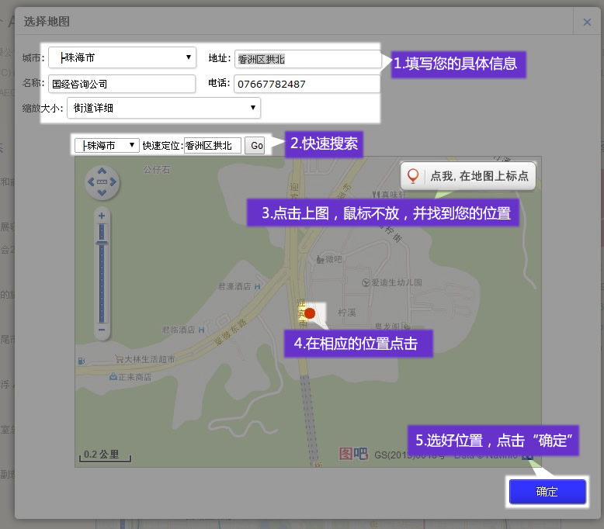Image resolution: width=604 pixels, height=529 pixels.
Task: Close the 选择地图 dialog
Action: coord(587,22)
